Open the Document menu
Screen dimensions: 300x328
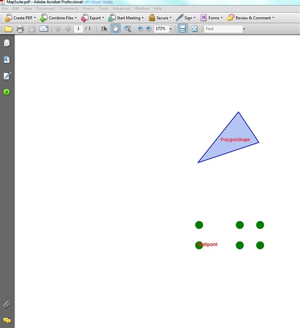click(45, 9)
